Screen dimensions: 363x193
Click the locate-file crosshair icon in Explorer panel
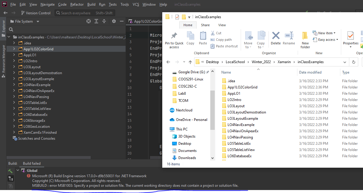(x=88, y=21)
